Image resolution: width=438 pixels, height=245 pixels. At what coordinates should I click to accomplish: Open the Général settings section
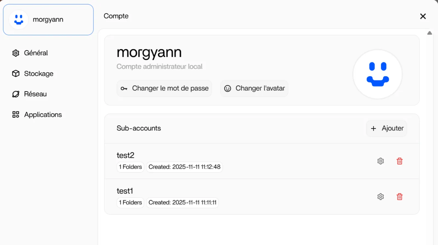[x=36, y=53]
